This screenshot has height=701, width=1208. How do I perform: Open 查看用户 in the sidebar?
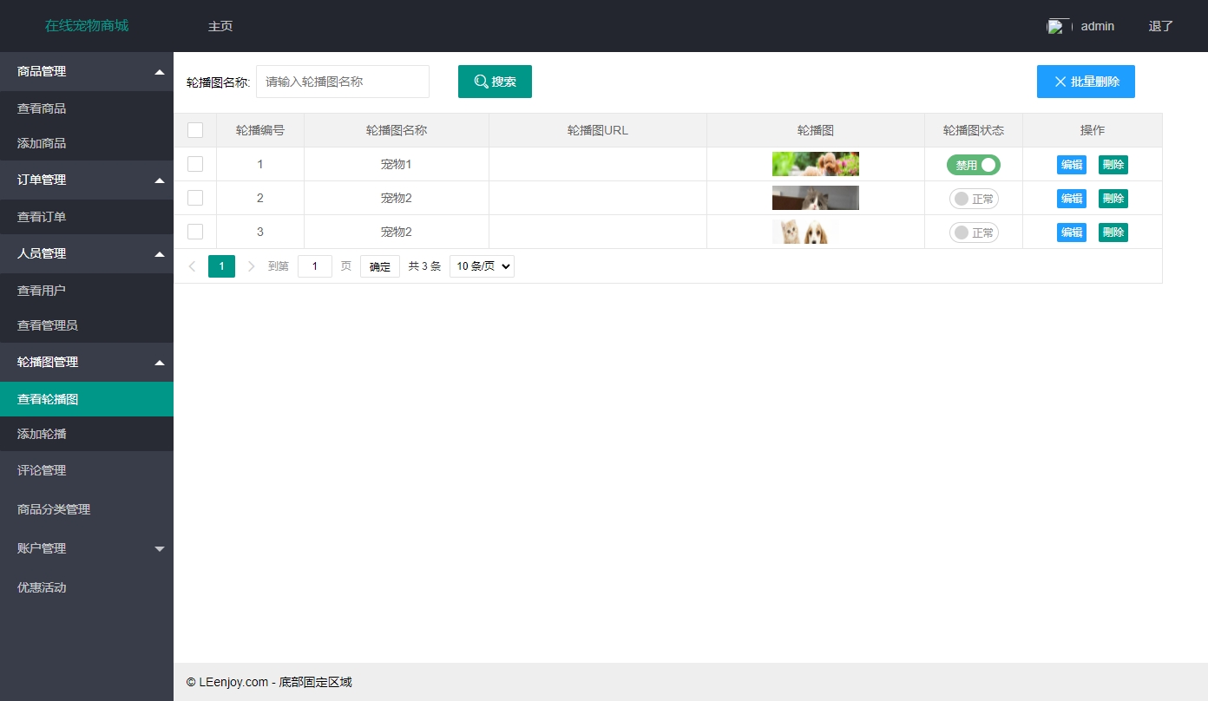point(87,291)
